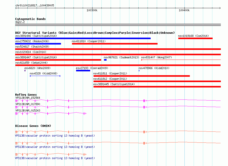Click the nsv967621 (Sudmant2013) label
This screenshot has height=166, width=228.
click(121, 57)
